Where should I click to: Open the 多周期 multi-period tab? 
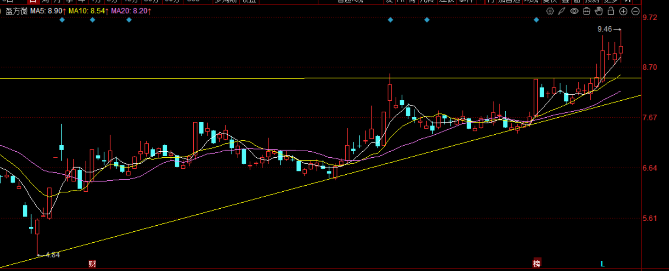coord(226,1)
